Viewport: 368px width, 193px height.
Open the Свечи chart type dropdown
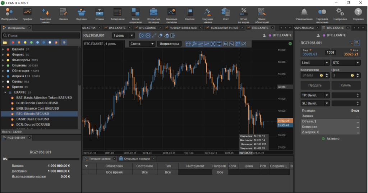pyautogui.click(x=142, y=44)
